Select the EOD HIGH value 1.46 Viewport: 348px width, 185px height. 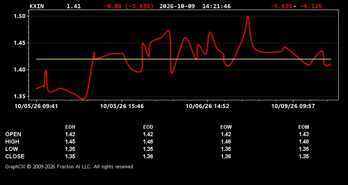point(148,142)
